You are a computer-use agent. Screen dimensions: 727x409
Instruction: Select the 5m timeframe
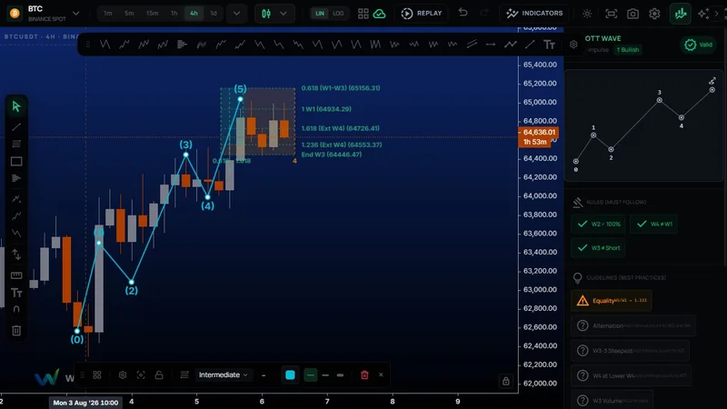[129, 14]
